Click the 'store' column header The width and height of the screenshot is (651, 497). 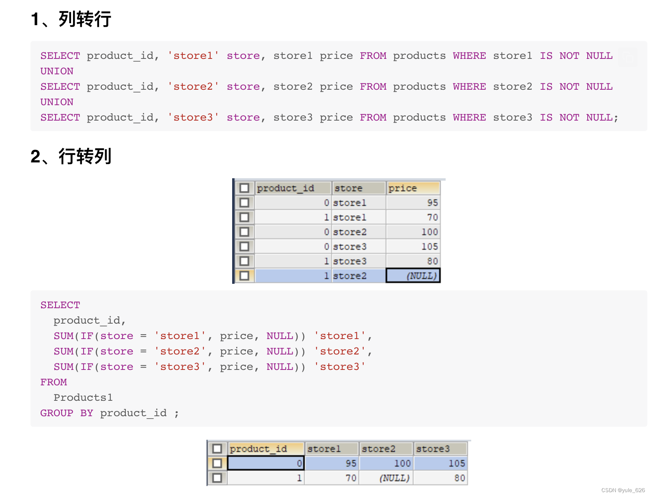point(358,188)
